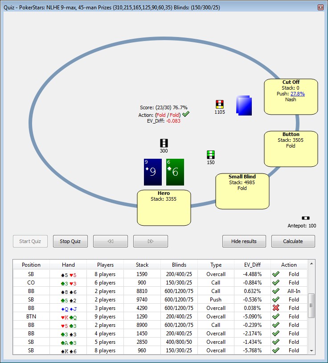Click Hero's big blind chip 300
The width and height of the screenshot is (328, 363).
[164, 143]
